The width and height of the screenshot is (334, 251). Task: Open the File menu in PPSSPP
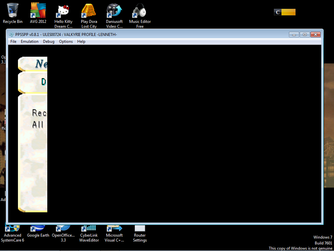coord(13,42)
